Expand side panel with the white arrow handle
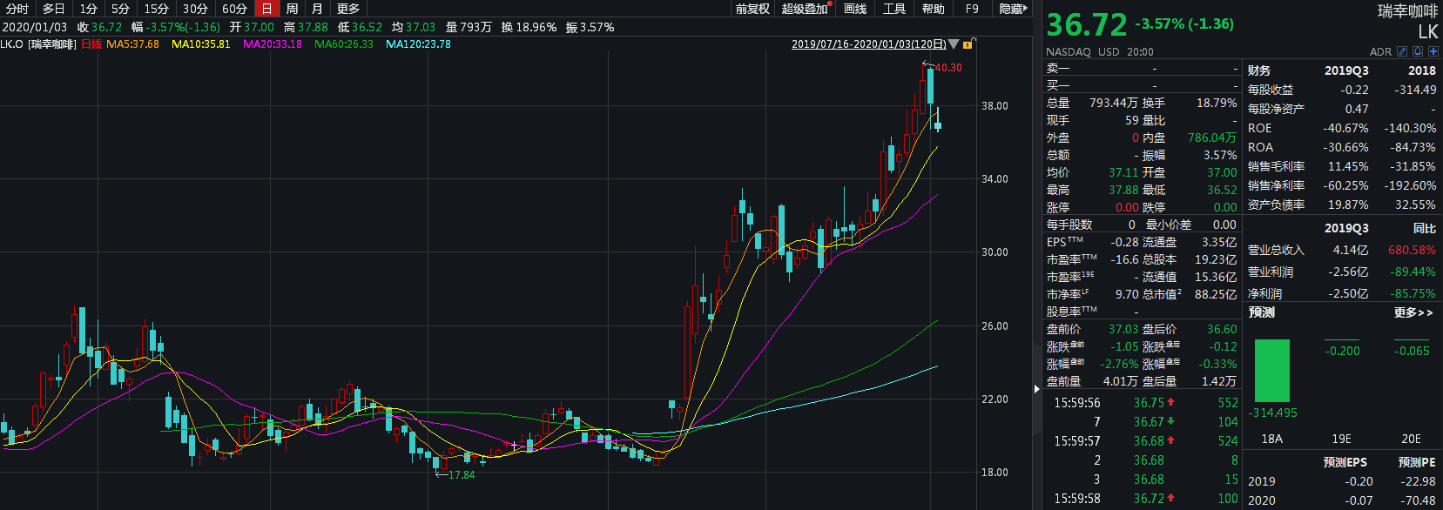This screenshot has height=510, width=1443. tap(1036, 389)
